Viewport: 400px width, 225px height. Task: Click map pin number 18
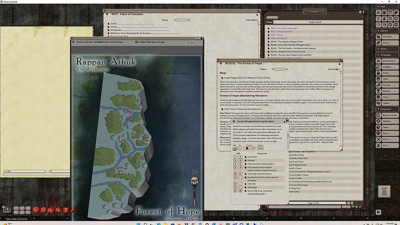point(142,157)
